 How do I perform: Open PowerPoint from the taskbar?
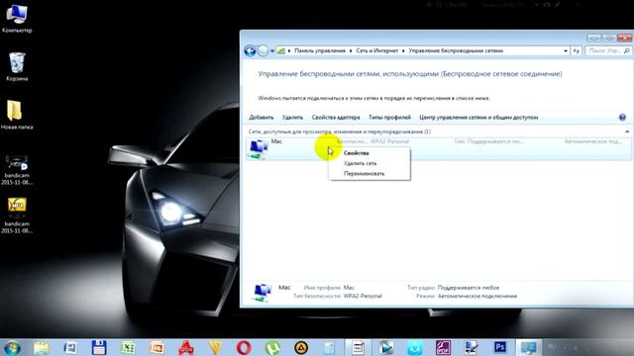[157, 347]
